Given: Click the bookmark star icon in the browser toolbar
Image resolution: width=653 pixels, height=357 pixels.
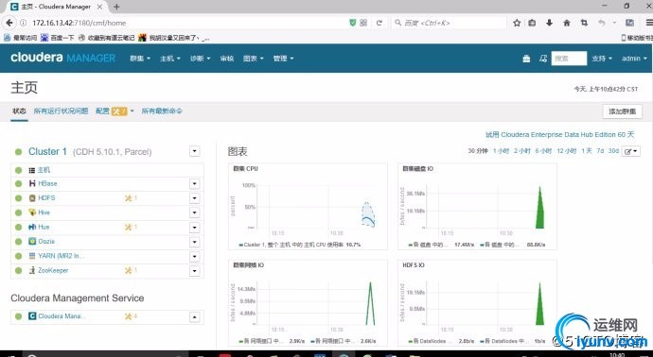Looking at the screenshot, I should click(517, 23).
